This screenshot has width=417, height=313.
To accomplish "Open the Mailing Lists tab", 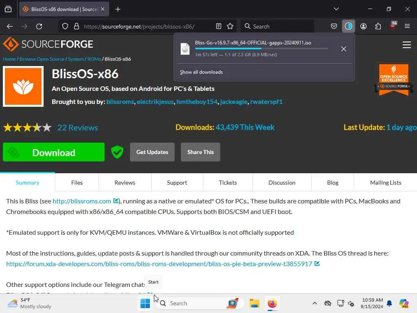I will tap(386, 183).
